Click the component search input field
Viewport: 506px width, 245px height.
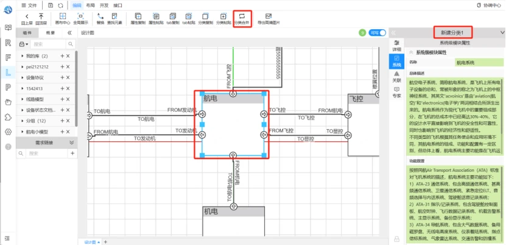(x=48, y=44)
